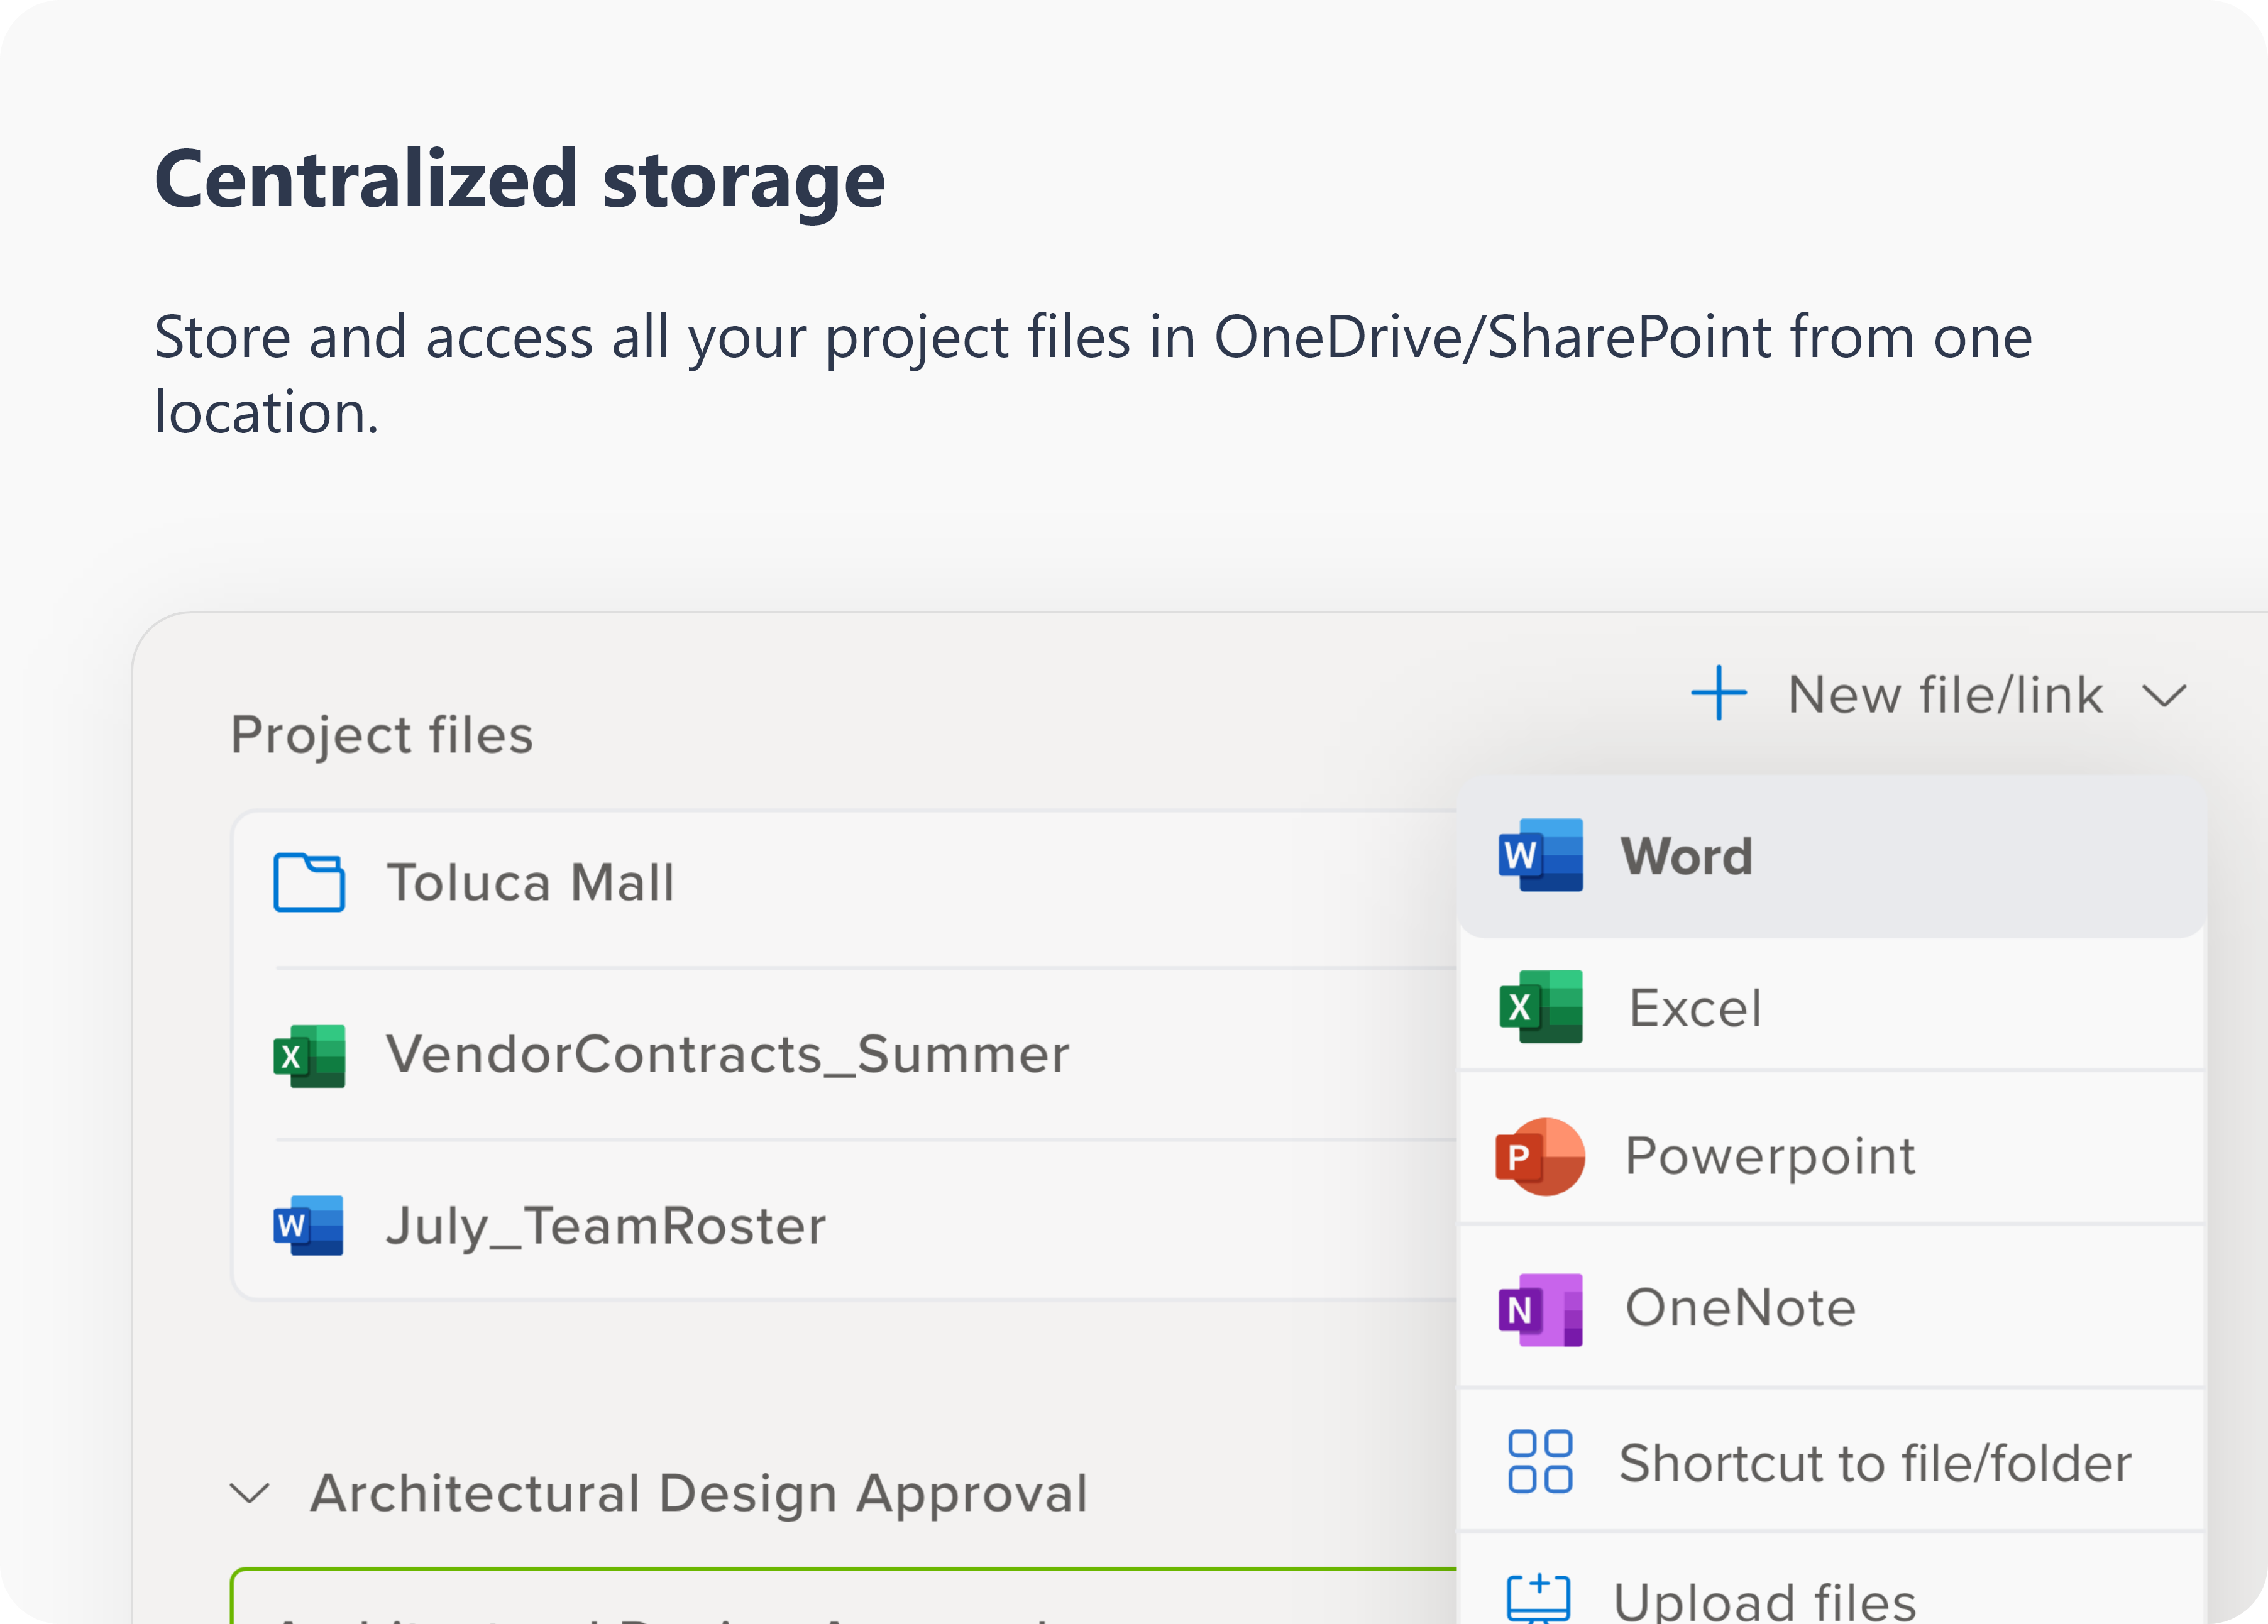Click the Shortcut to file/folder grid icon

tap(1540, 1462)
